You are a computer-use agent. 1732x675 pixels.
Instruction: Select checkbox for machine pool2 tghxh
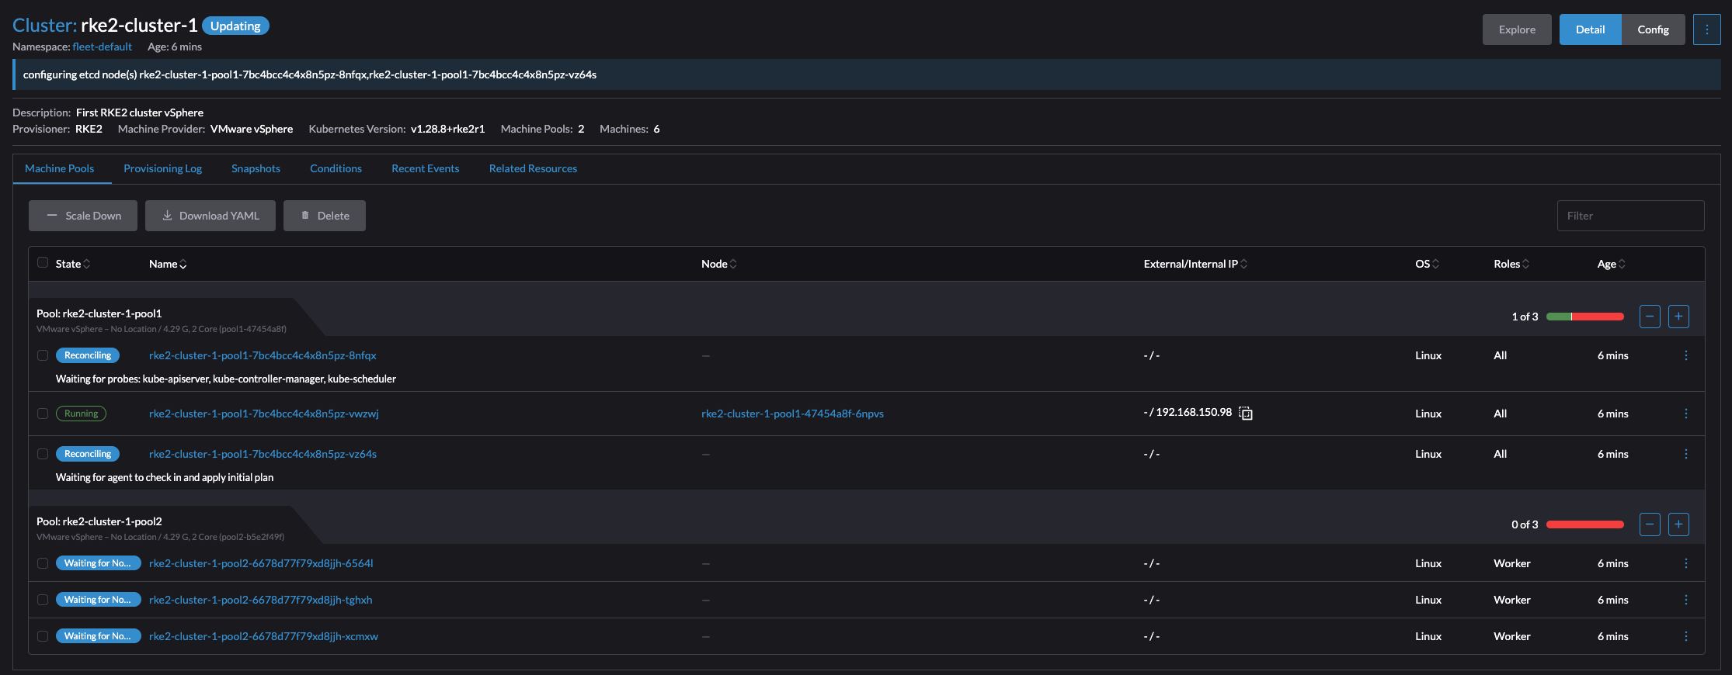click(x=43, y=600)
